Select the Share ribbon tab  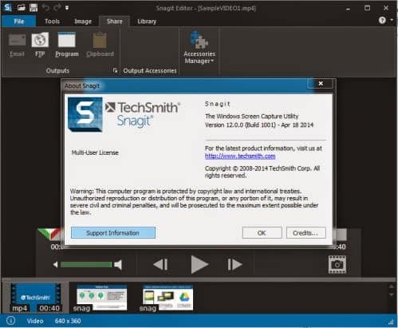click(x=115, y=22)
